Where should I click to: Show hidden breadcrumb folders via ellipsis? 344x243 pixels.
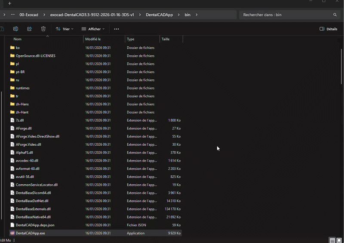(13, 15)
